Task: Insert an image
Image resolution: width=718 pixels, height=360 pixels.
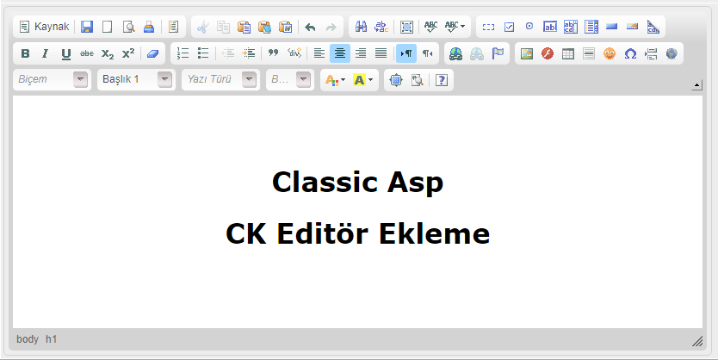Action: pyautogui.click(x=527, y=53)
